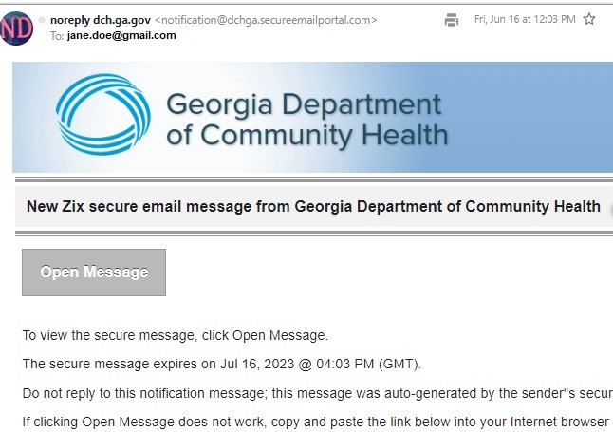The height and width of the screenshot is (432, 613).
Task: Click the To: label
Action: [57, 36]
